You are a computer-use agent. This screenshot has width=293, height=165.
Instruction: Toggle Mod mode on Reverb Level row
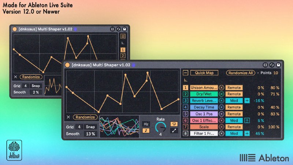234,100
